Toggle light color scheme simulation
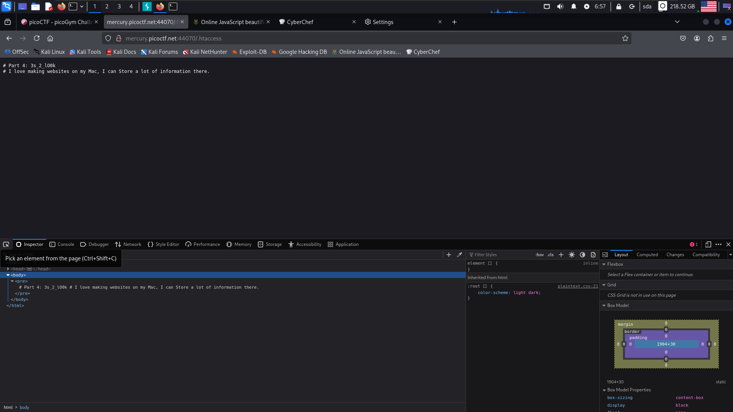 [572, 255]
